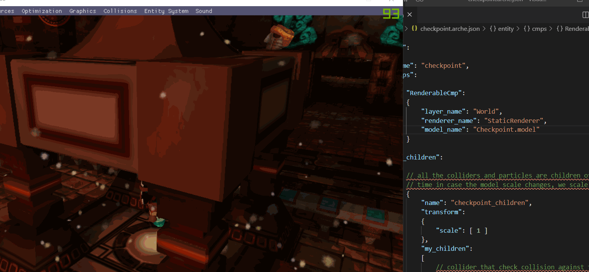Viewport: 589px width, 272px height.
Task: Place cursor on "Checkpoint.model" value
Action: [x=506, y=129]
